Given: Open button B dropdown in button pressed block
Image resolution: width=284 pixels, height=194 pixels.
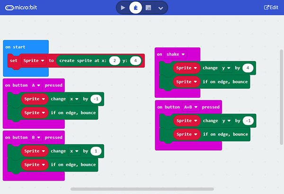Looking at the screenshot, I should [x=35, y=138].
